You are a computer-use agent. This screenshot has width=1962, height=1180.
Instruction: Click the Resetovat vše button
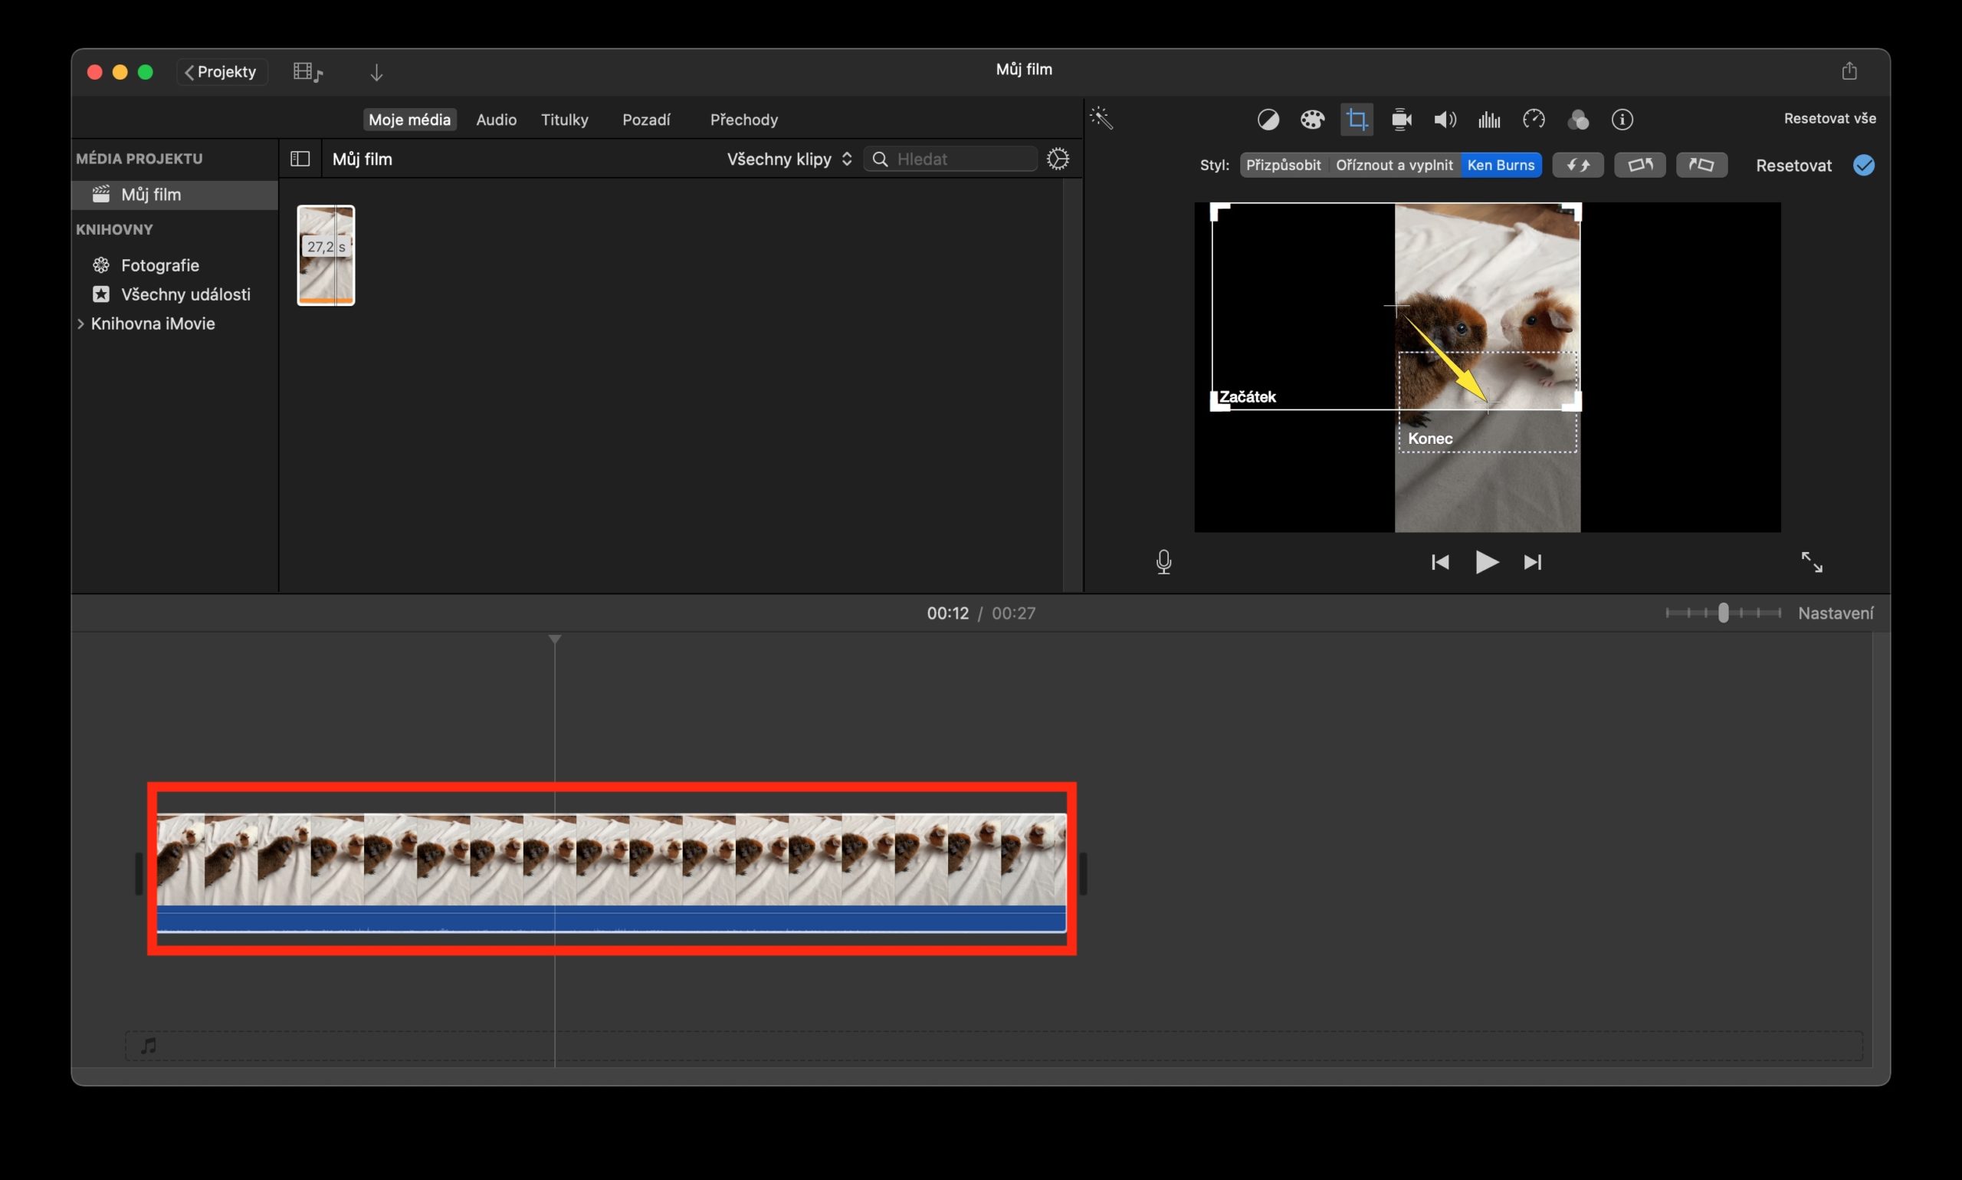click(x=1829, y=117)
